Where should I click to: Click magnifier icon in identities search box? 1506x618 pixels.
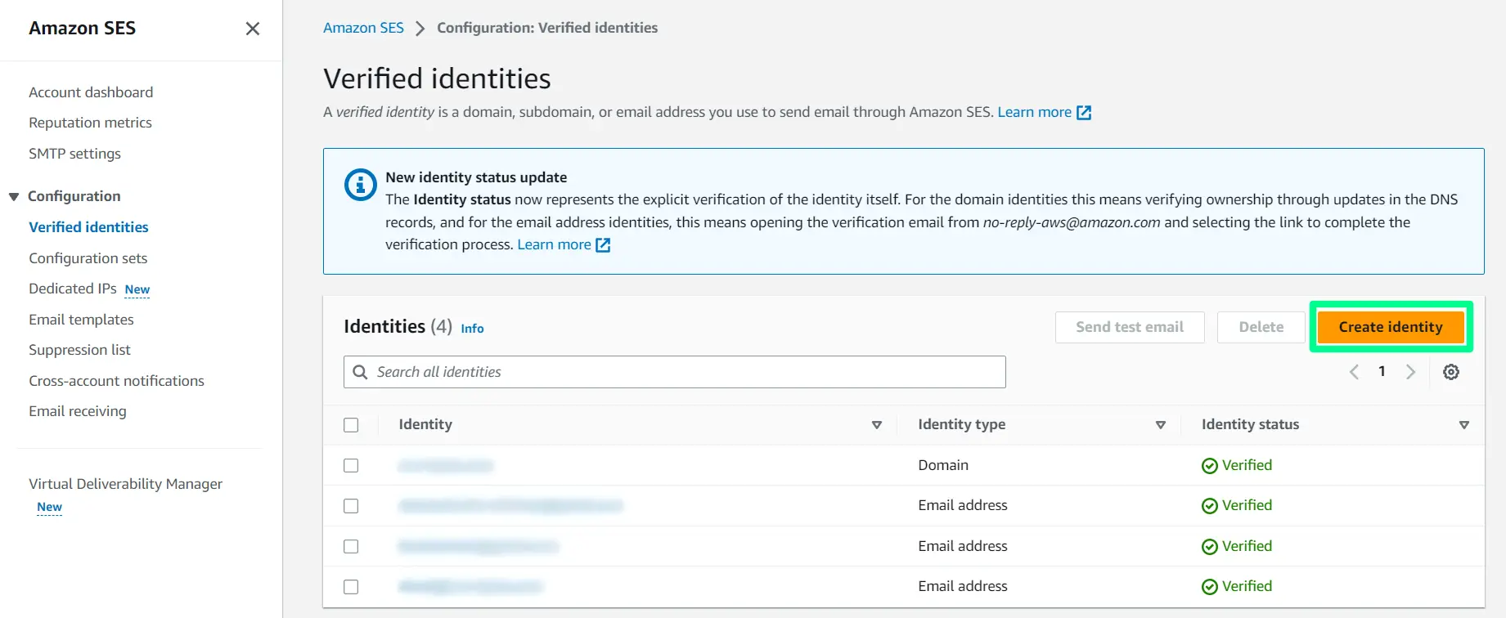360,372
